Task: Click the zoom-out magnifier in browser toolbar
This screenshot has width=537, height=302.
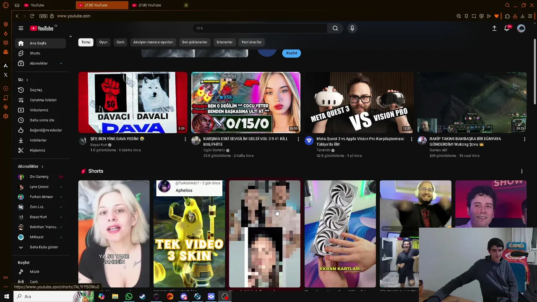Action: coord(459,16)
